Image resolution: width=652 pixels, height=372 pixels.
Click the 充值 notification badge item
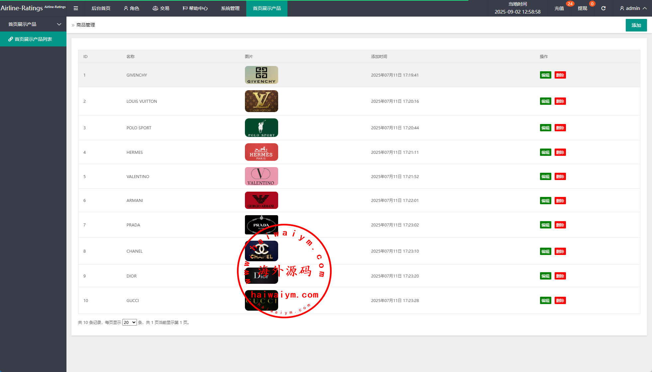(x=559, y=8)
